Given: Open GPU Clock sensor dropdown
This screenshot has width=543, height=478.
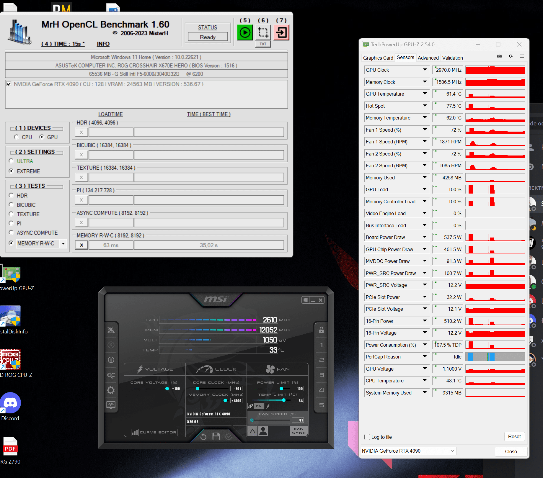Looking at the screenshot, I should click(425, 70).
